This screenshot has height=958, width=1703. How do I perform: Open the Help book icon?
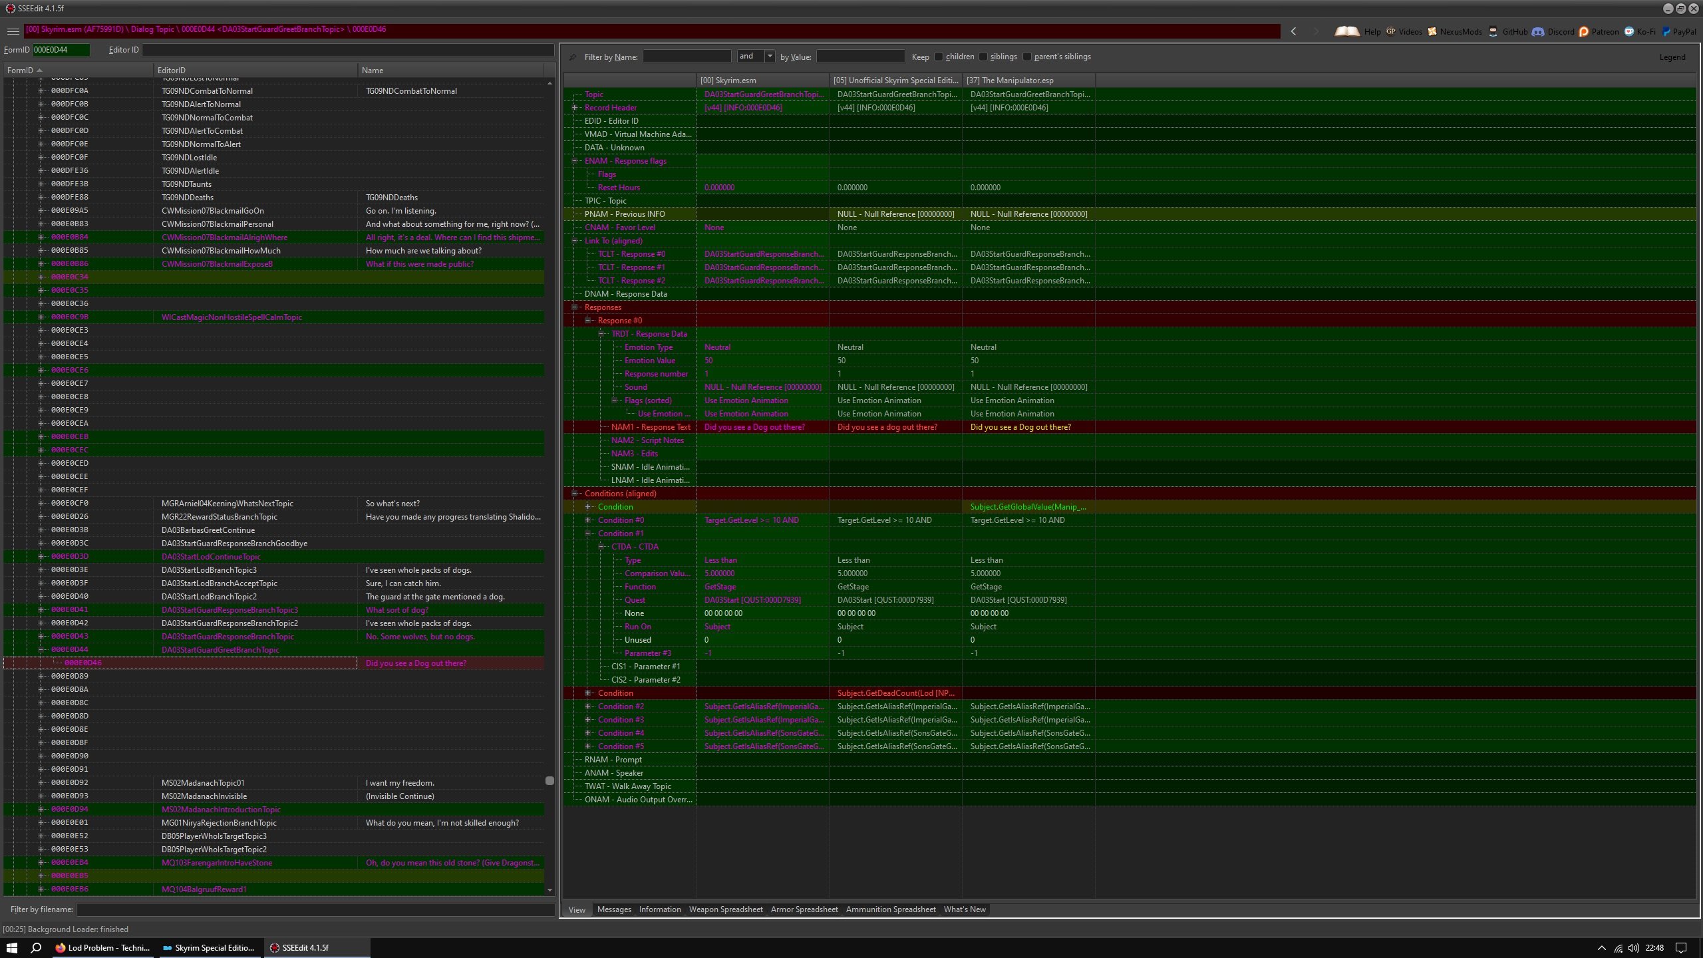point(1347,31)
